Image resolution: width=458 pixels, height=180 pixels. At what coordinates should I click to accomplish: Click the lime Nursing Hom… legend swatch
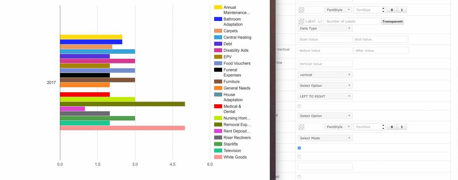coord(218,118)
